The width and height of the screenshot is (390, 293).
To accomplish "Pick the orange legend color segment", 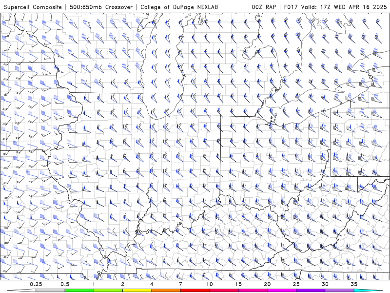I will [166, 291].
